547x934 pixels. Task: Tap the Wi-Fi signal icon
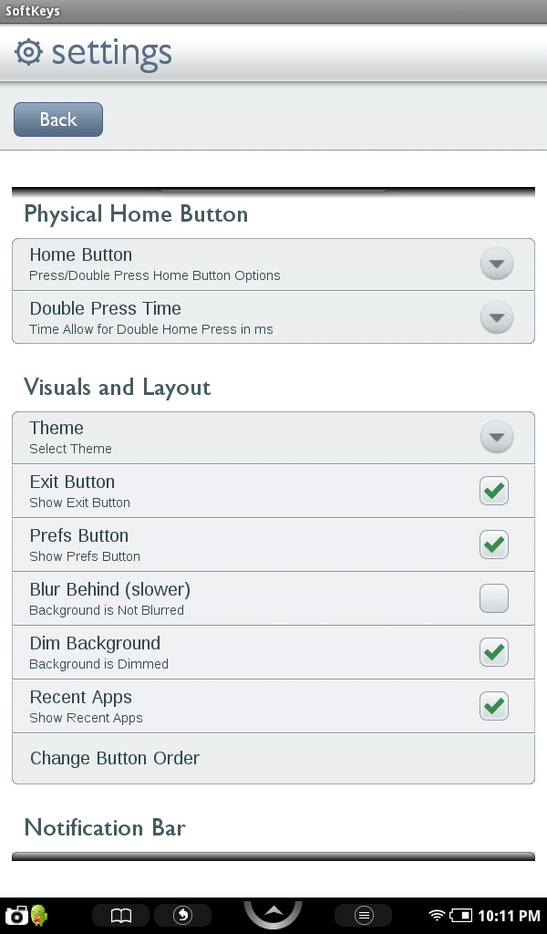pyautogui.click(x=437, y=915)
